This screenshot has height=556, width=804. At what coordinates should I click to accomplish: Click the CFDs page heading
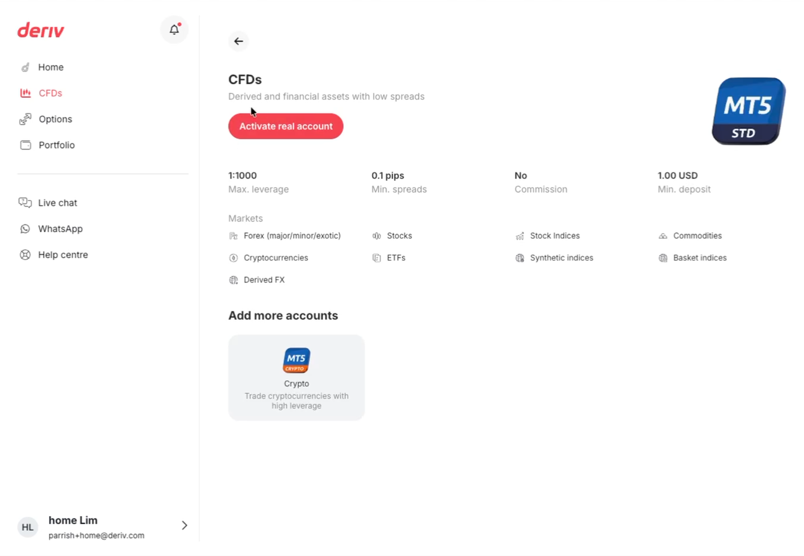click(245, 79)
